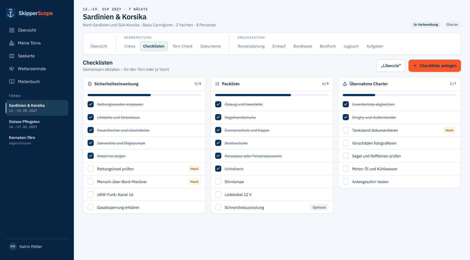The image size is (470, 260).
Task: Check UKW-Funk: Kanal 16
Action: click(x=91, y=194)
